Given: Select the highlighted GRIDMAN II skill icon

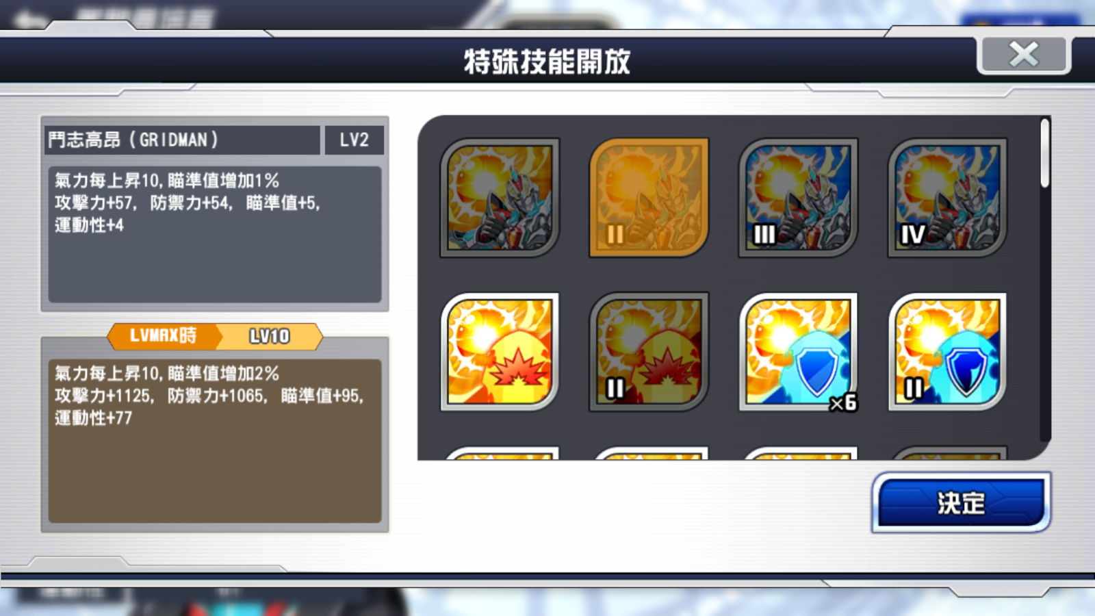Looking at the screenshot, I should click(x=649, y=198).
